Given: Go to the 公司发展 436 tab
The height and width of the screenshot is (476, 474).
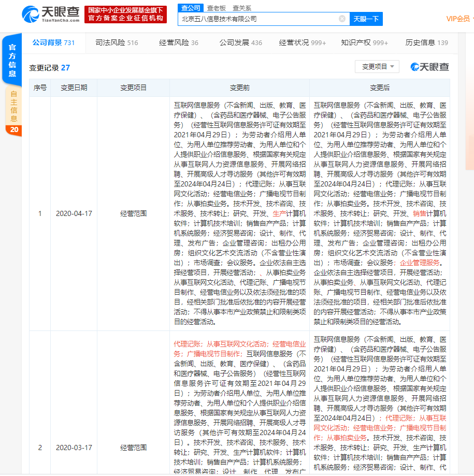Looking at the screenshot, I should pos(240,42).
